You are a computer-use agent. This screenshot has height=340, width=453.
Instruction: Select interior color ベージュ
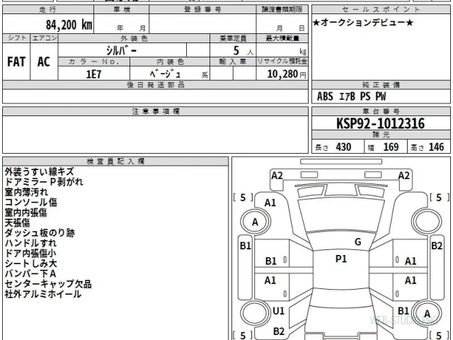[165, 74]
